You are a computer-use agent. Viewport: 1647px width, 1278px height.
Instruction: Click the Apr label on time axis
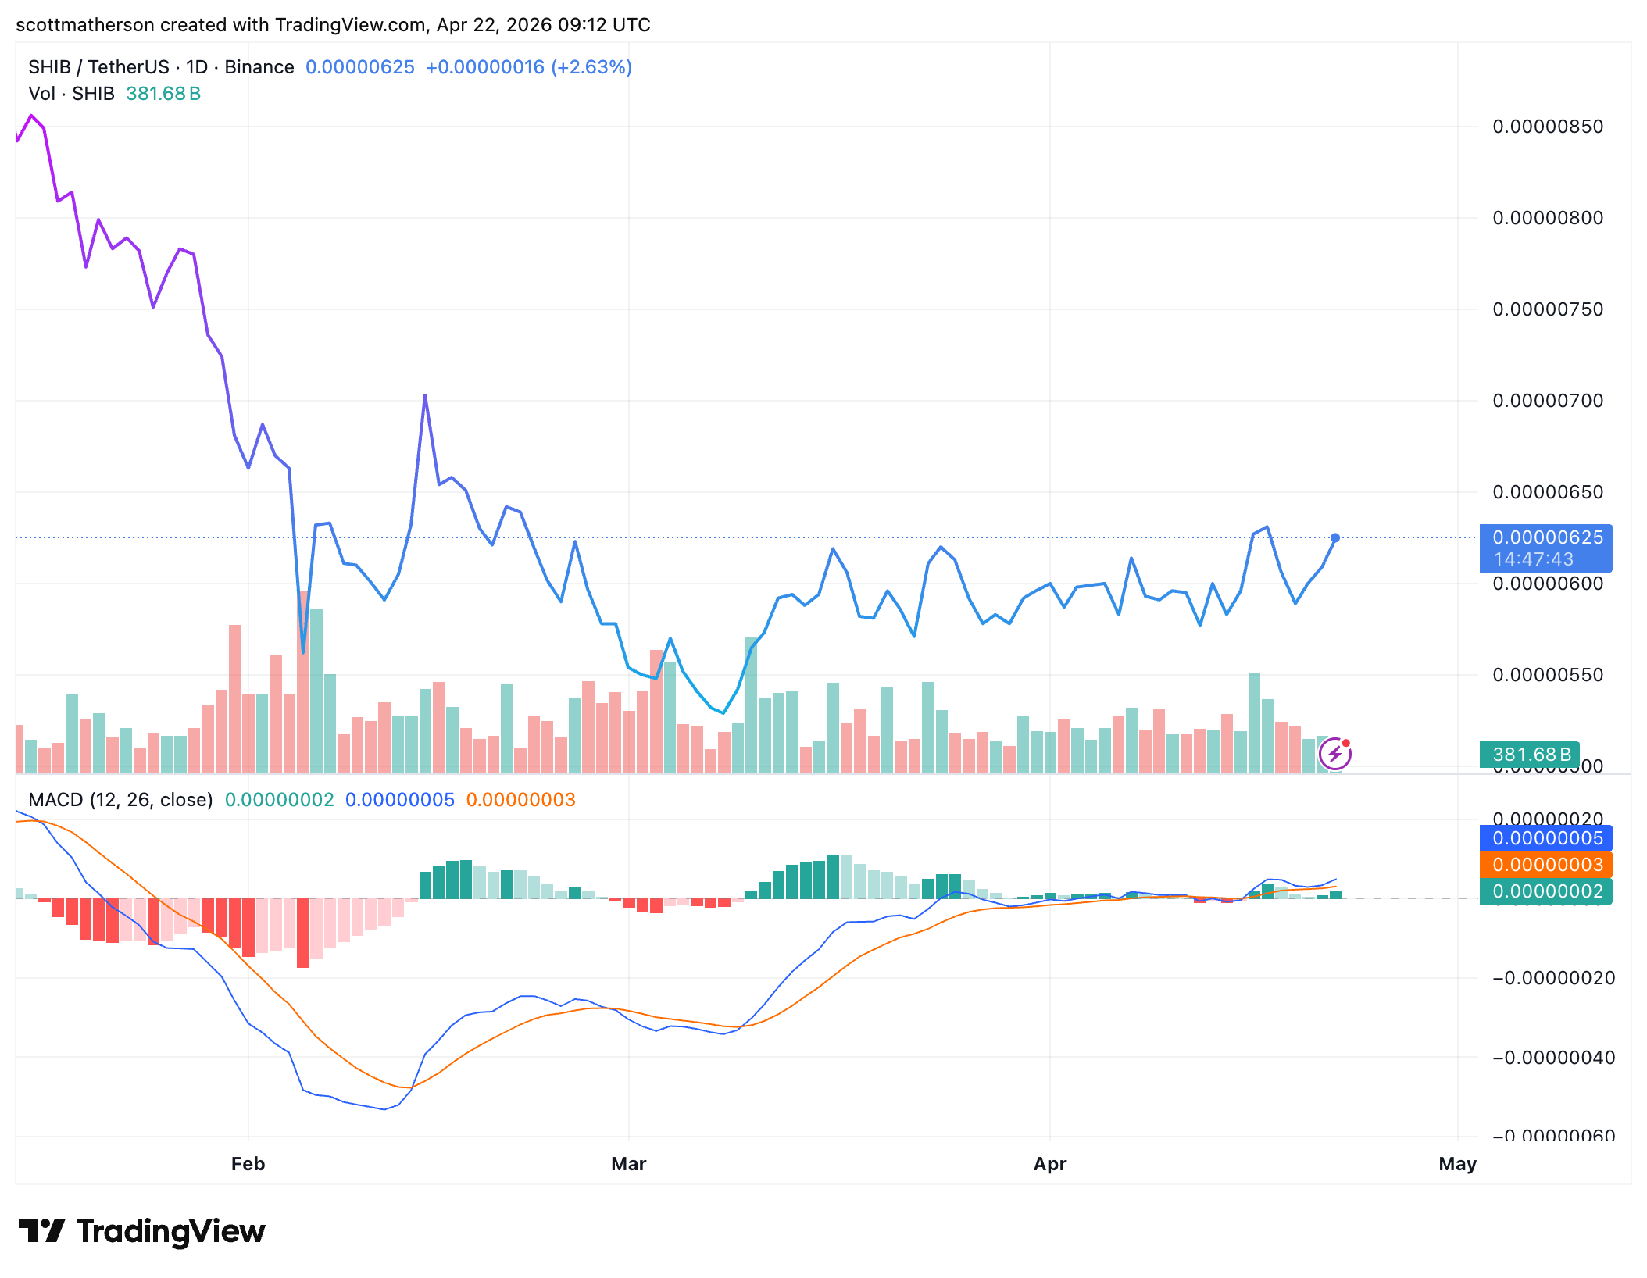click(x=1049, y=1164)
